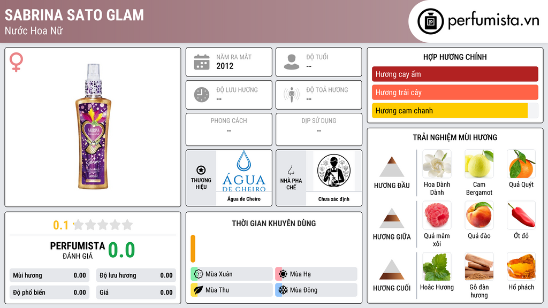Click the sillage icon beside Độ toả hương
Viewport: 548px width, 308px height.
coord(292,95)
